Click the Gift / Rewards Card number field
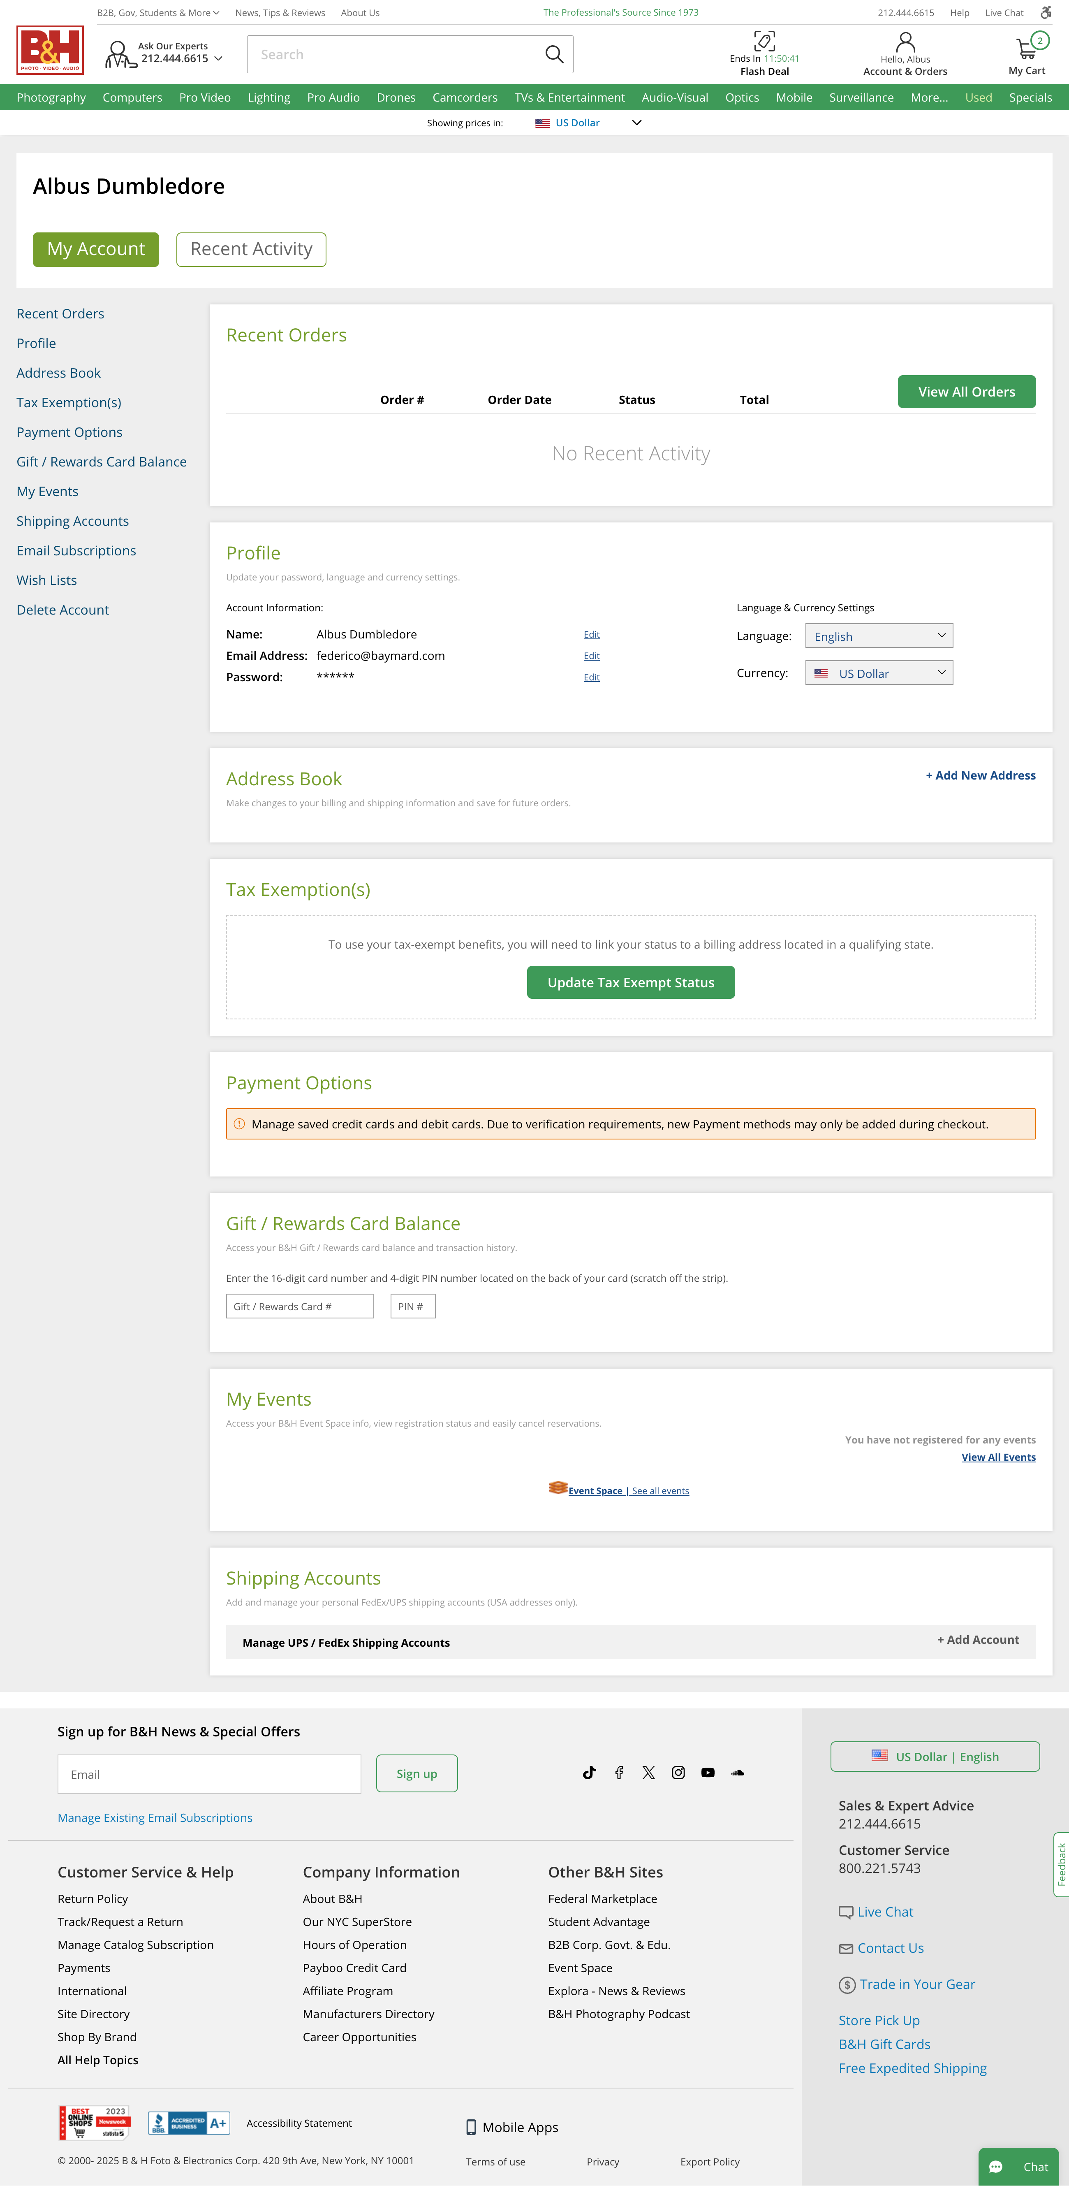Viewport: 1069px width, 2186px height. coord(299,1306)
